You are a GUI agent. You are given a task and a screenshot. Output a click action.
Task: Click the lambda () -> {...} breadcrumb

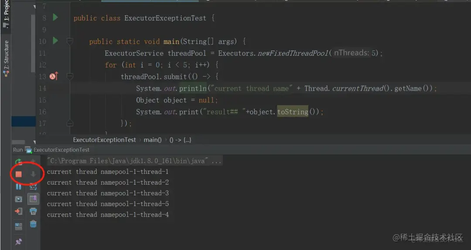pos(180,140)
